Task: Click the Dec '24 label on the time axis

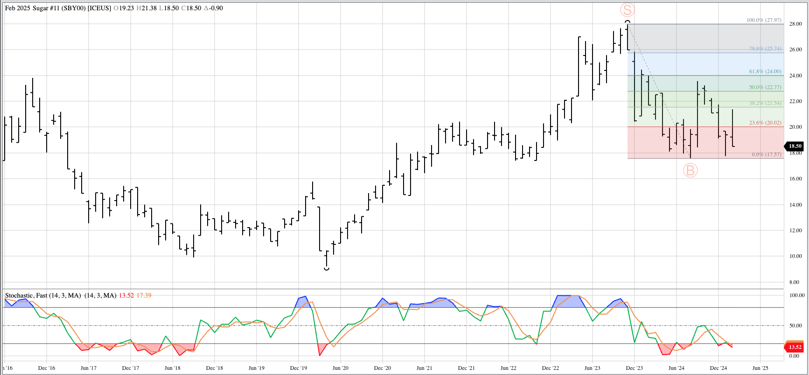Action: (718, 368)
